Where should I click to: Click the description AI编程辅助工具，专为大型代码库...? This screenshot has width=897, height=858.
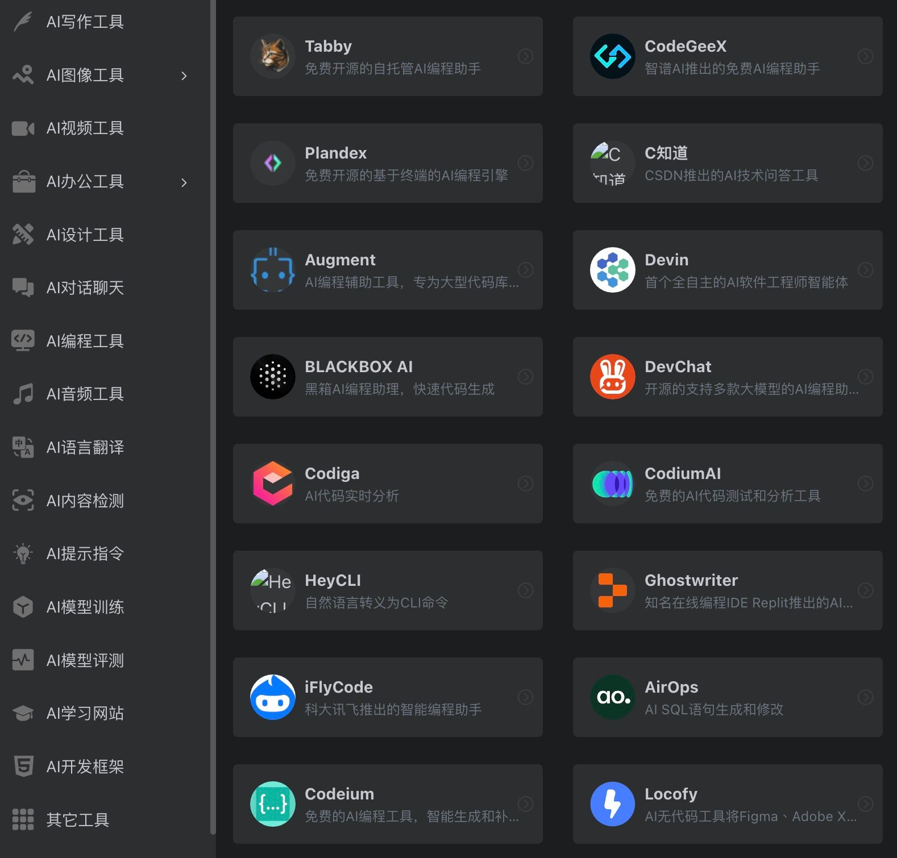(x=412, y=282)
